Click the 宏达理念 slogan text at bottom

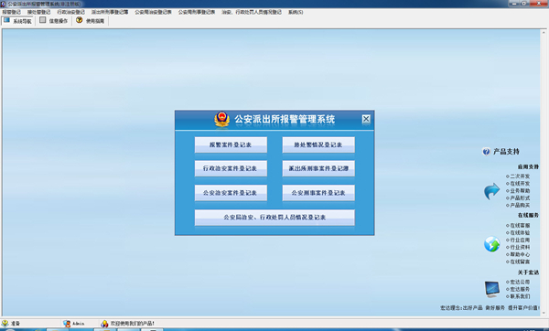[490, 308]
